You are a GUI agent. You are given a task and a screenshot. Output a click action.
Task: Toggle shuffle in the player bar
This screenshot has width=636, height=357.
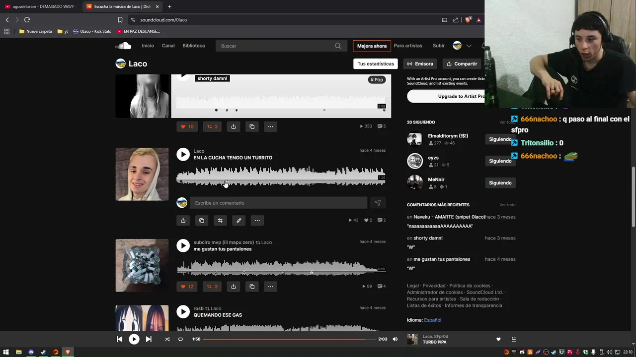[x=167, y=339]
